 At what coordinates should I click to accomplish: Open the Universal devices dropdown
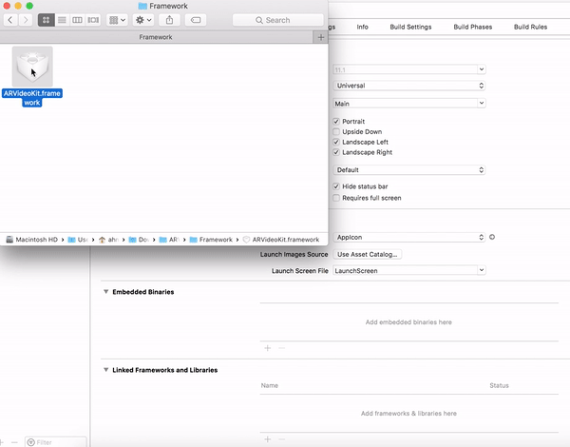(x=408, y=86)
